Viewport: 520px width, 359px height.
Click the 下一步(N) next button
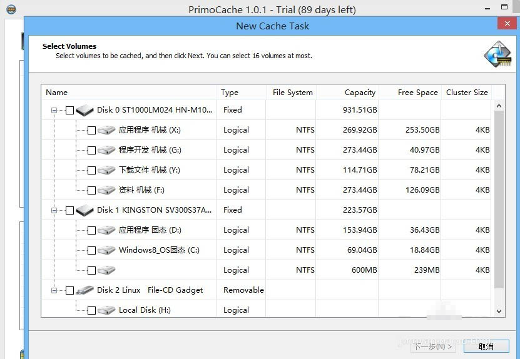[x=433, y=346]
